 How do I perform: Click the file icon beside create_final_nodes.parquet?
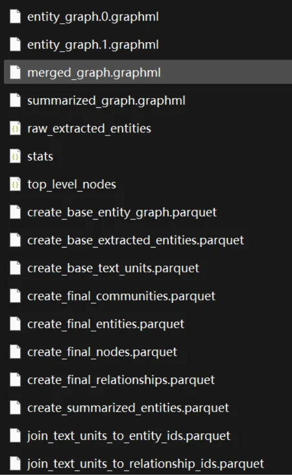point(15,352)
